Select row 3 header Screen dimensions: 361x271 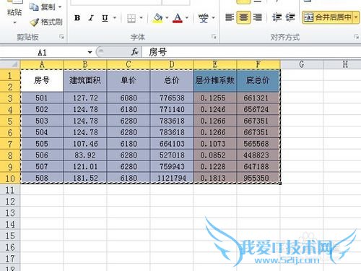tap(10, 98)
